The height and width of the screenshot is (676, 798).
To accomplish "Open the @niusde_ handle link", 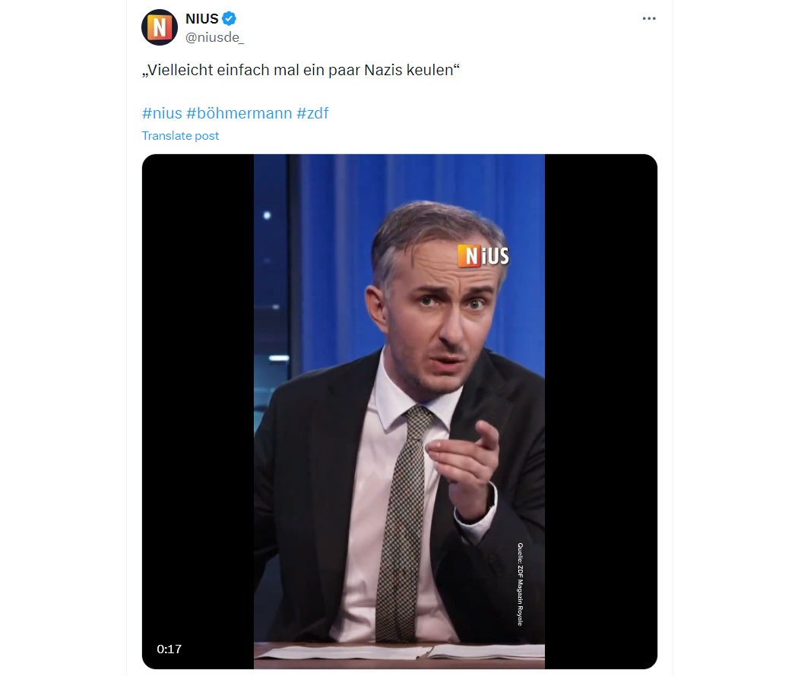I will 215,38.
